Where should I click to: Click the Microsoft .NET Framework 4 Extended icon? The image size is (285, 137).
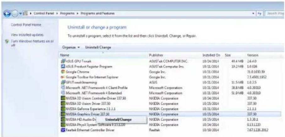[x=63, y=93]
